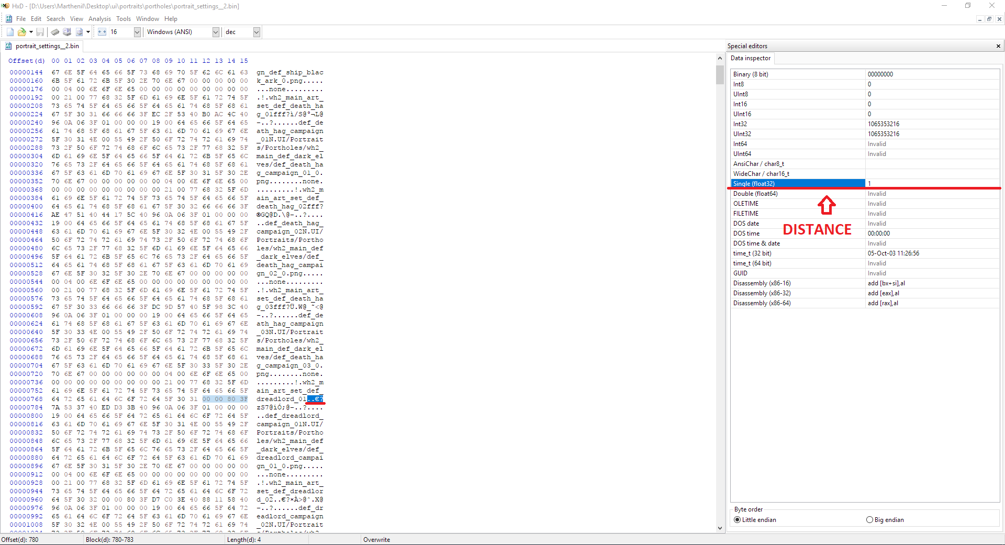Click the Open main memory chip icon
The image size is (1005, 545).
55,32
